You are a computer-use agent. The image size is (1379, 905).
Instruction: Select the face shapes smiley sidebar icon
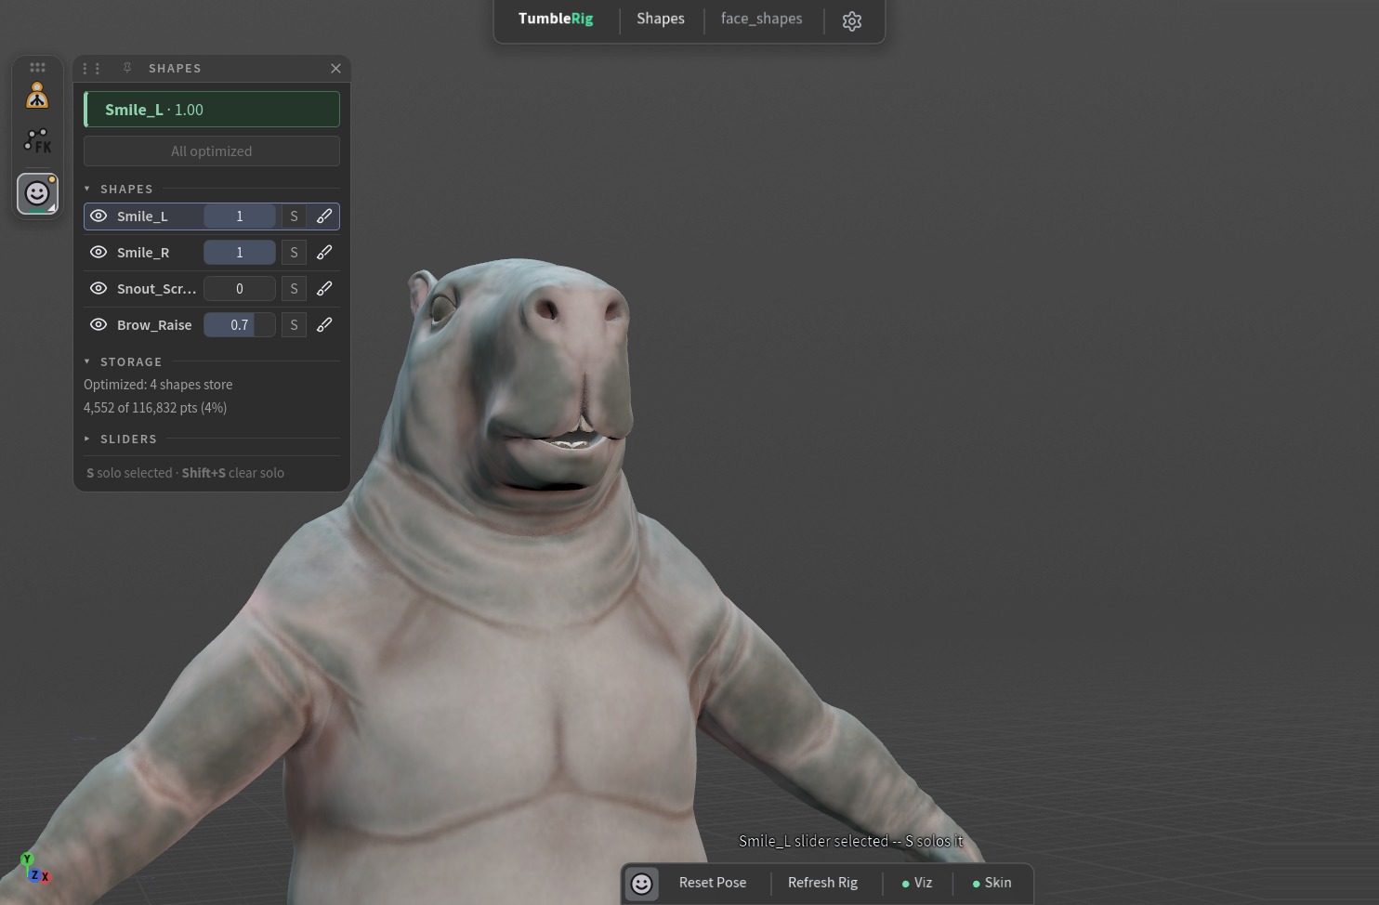[x=37, y=193]
